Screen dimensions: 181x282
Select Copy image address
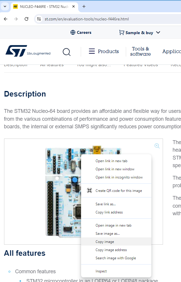(116, 250)
